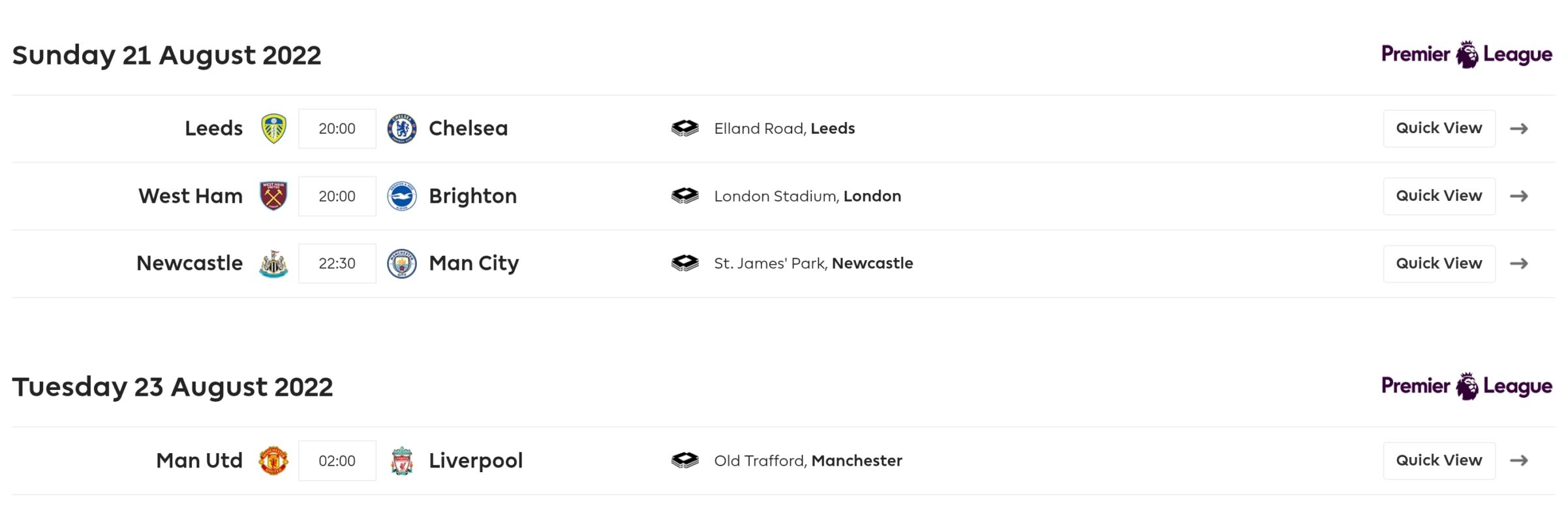Click arrow for Leeds vs Chelsea match

[x=1519, y=128]
